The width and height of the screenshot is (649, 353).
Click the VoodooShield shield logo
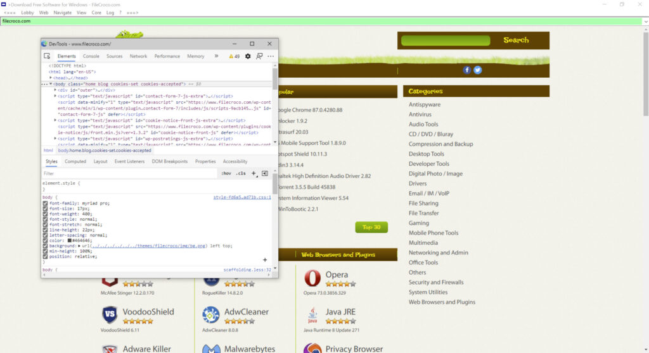(110, 314)
